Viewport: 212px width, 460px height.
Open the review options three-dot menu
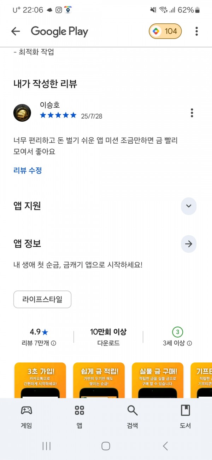click(x=192, y=113)
